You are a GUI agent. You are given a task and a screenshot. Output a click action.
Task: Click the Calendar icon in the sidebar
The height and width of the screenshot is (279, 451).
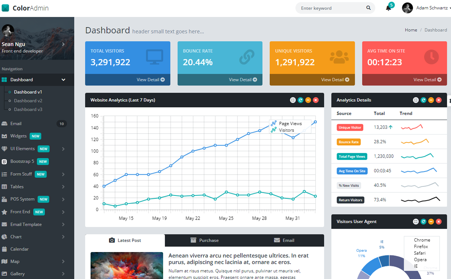click(x=4, y=249)
